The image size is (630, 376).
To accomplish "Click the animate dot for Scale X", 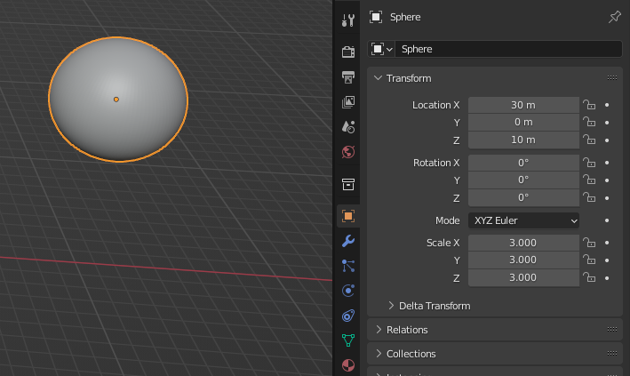I will click(x=607, y=243).
